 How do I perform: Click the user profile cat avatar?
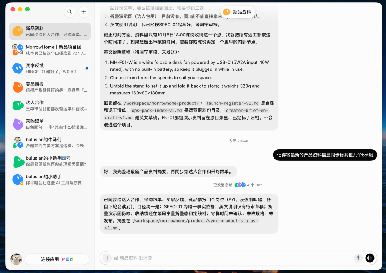point(16,259)
